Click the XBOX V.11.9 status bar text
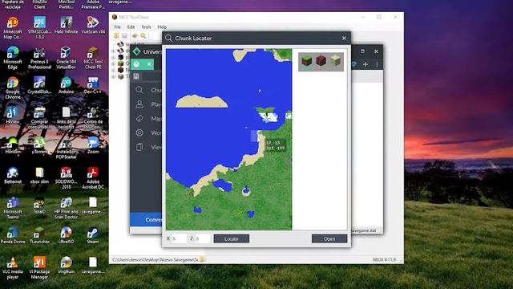 (x=384, y=259)
